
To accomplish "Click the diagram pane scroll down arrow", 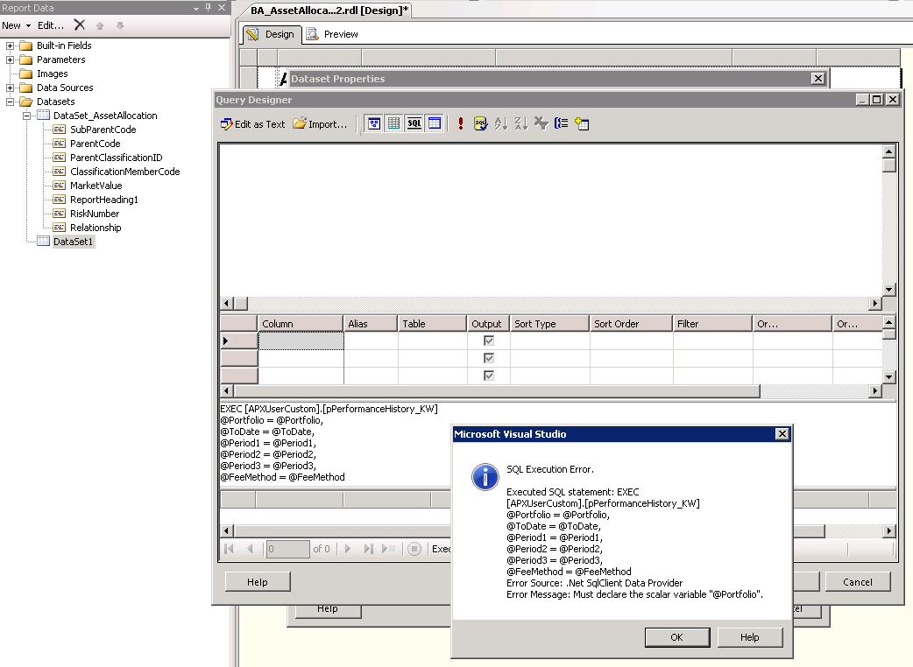I will point(888,290).
